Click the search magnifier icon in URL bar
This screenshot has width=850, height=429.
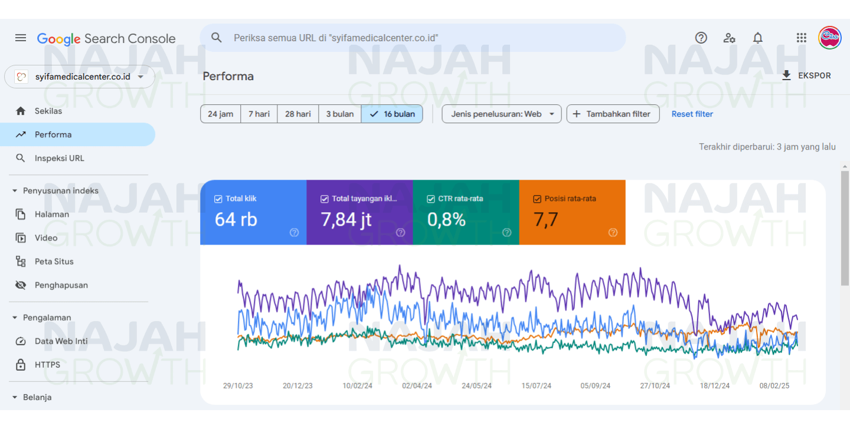pos(217,38)
